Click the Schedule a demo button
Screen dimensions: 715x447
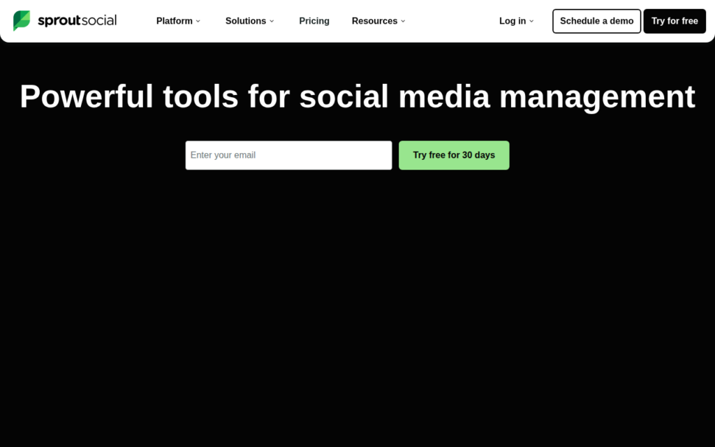pyautogui.click(x=596, y=21)
